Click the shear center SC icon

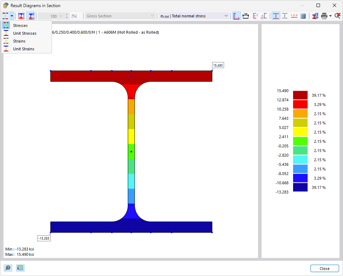264,16
